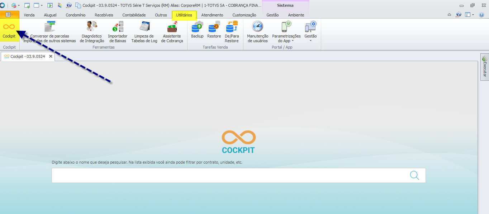
Task: Switch to the Outros ribbon tab
Action: pos(161,15)
